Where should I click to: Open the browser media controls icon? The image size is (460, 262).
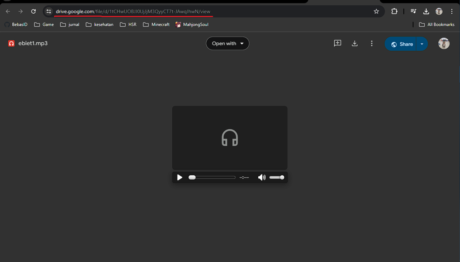pyautogui.click(x=413, y=11)
